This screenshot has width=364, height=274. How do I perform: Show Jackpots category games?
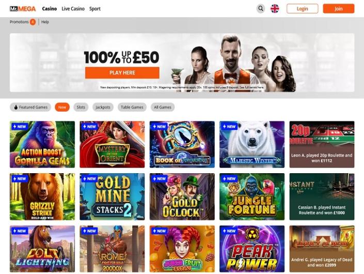103,107
